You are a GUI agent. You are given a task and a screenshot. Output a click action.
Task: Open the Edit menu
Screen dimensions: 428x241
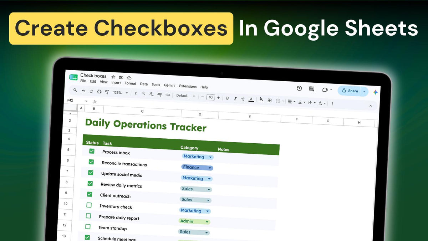click(x=93, y=81)
